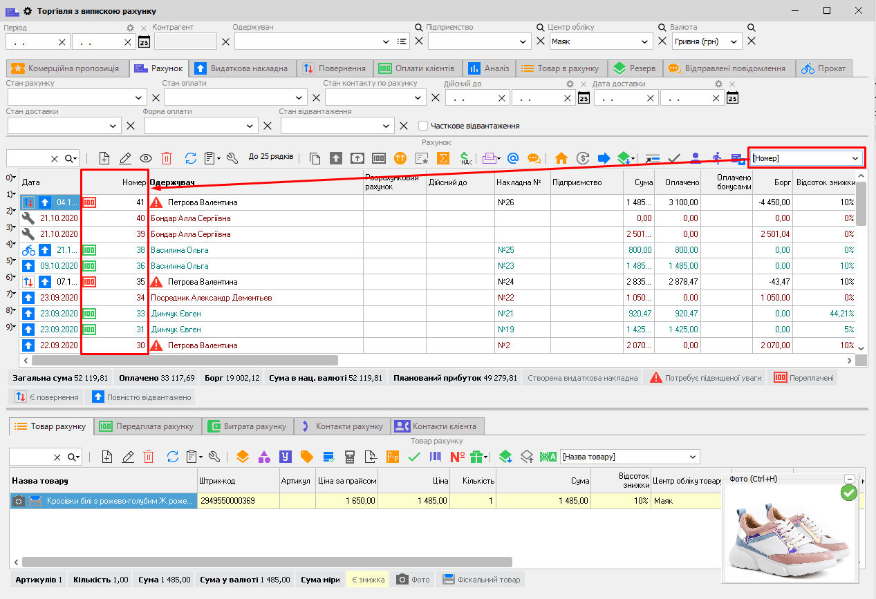Switch to the Видаткова накладна tab
The height and width of the screenshot is (599, 876).
[x=241, y=68]
